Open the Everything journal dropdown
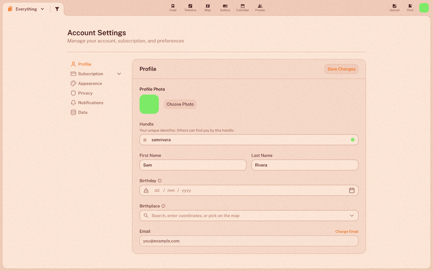The image size is (433, 271). point(27,9)
